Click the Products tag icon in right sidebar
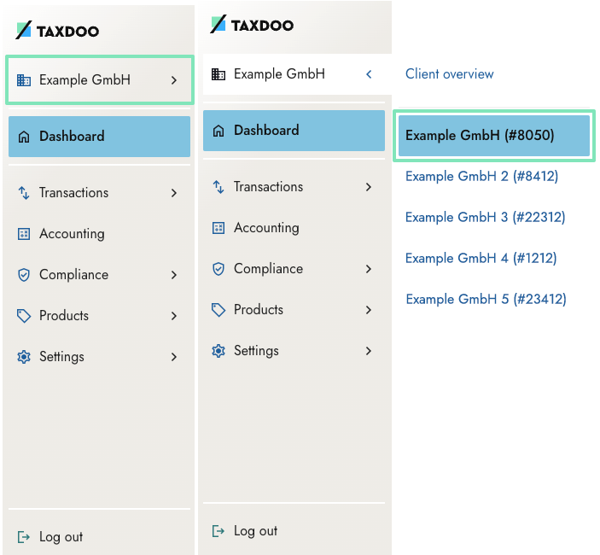Image resolution: width=600 pixels, height=555 pixels. [x=218, y=310]
